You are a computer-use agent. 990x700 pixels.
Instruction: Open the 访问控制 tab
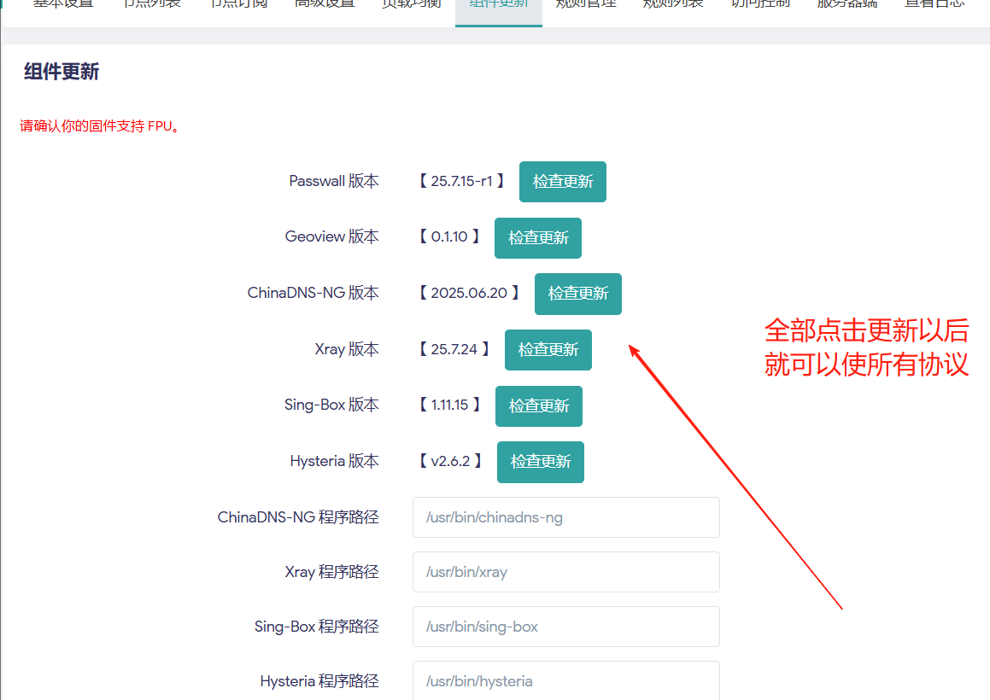click(x=760, y=5)
